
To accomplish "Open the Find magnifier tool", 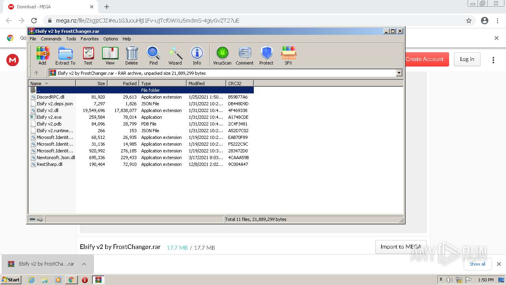I will coord(153,55).
